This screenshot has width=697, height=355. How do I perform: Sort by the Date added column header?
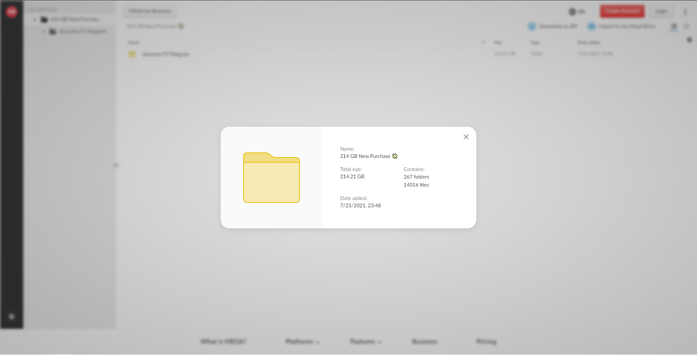tap(588, 42)
